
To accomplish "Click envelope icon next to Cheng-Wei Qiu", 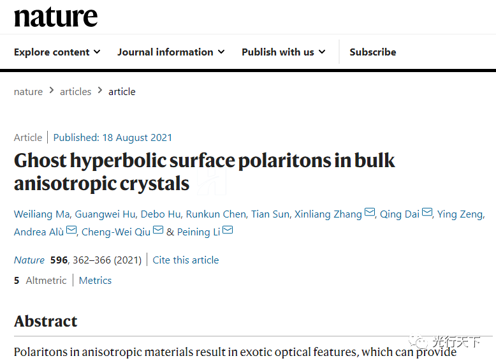I will pos(158,231).
